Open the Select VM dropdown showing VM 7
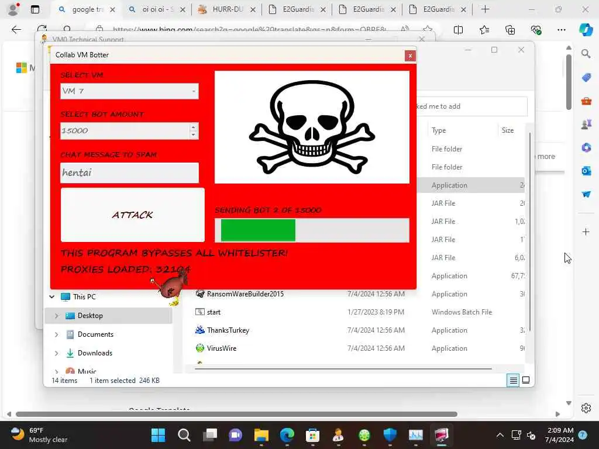This screenshot has height=449, width=599. pos(129,91)
